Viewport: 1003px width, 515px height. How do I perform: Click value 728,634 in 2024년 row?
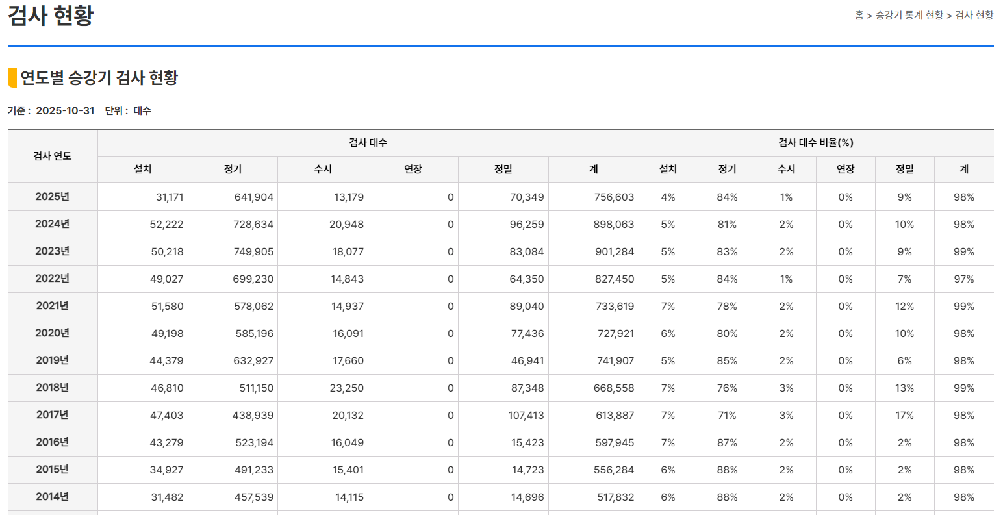(253, 225)
